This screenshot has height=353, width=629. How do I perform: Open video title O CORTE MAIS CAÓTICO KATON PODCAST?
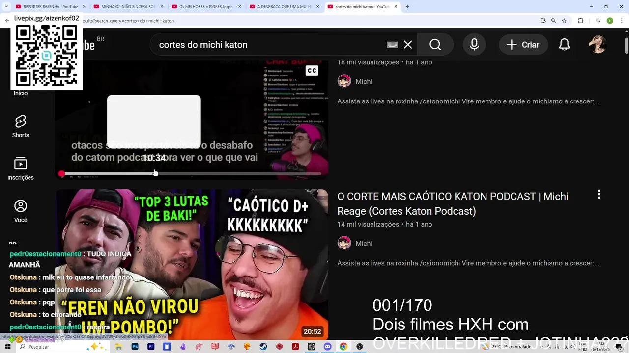[453, 203]
